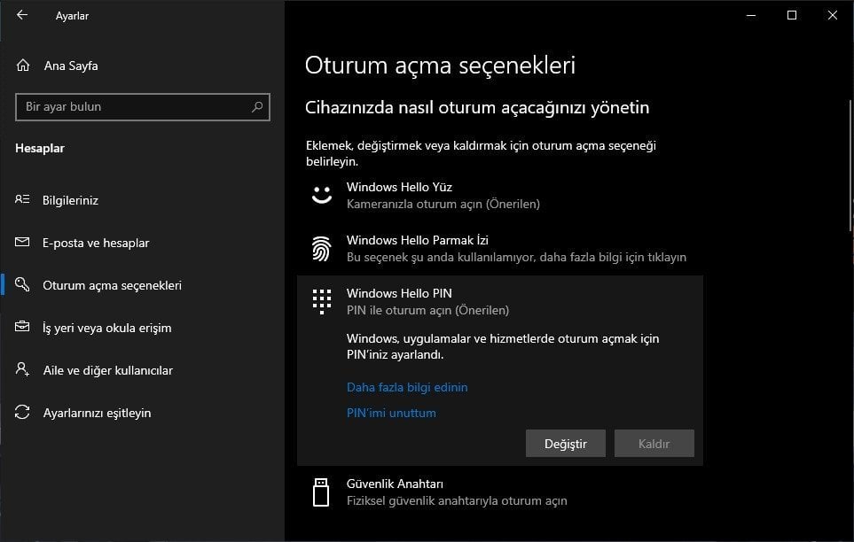Click the smiley face Windows Hello Yüz icon

pyautogui.click(x=321, y=195)
